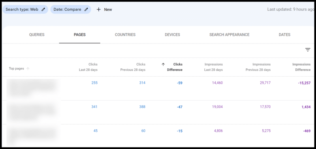The height and width of the screenshot is (149, 316).
Task: Click the 314 previous clicks value
Action: coord(142,83)
